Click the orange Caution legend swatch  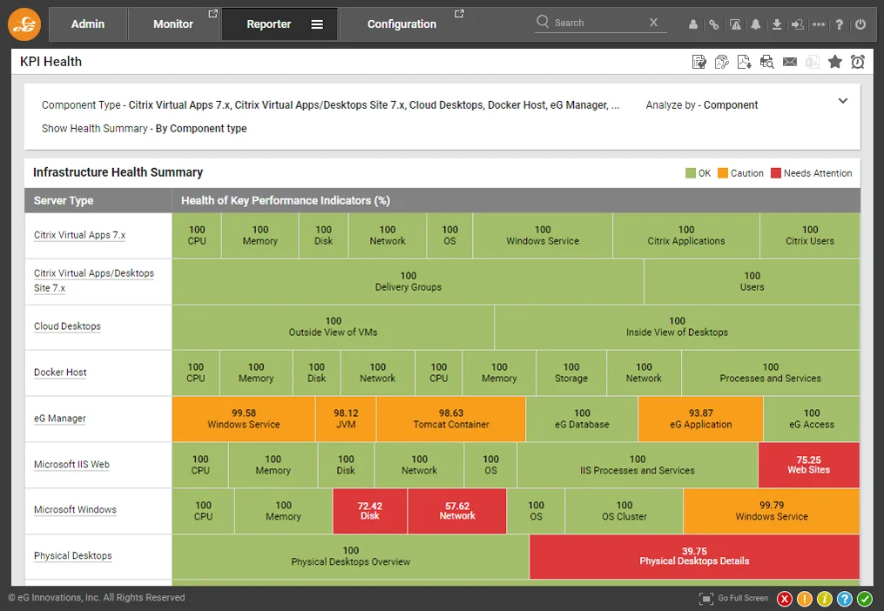[x=723, y=173]
